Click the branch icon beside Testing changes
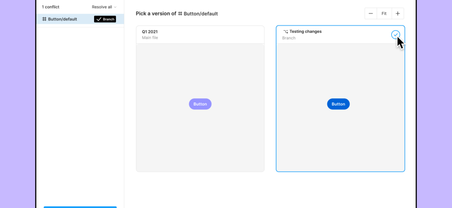Image resolution: width=452 pixels, height=208 pixels. click(285, 32)
